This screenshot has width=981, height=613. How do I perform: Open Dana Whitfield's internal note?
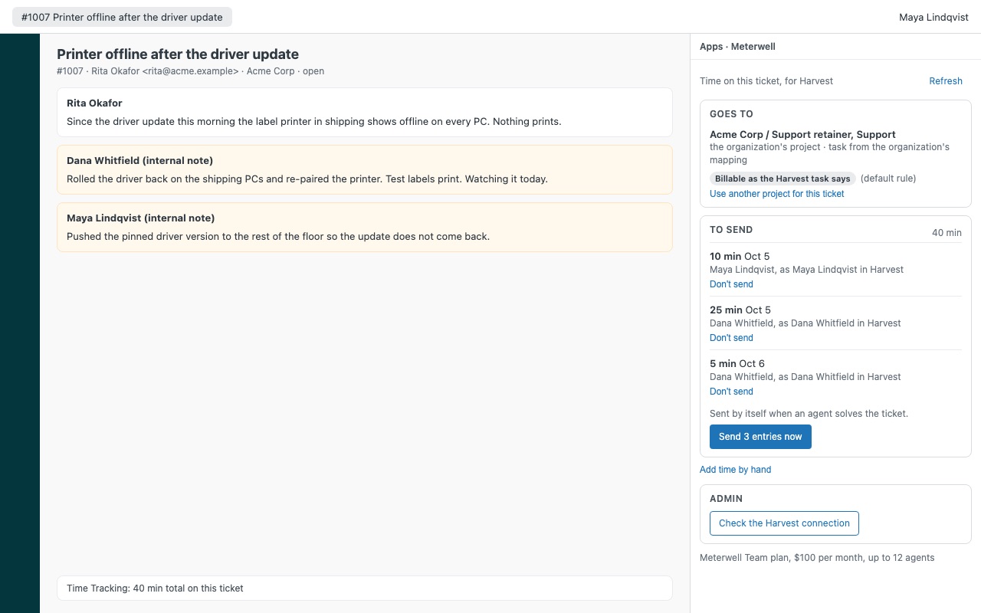[x=365, y=169]
